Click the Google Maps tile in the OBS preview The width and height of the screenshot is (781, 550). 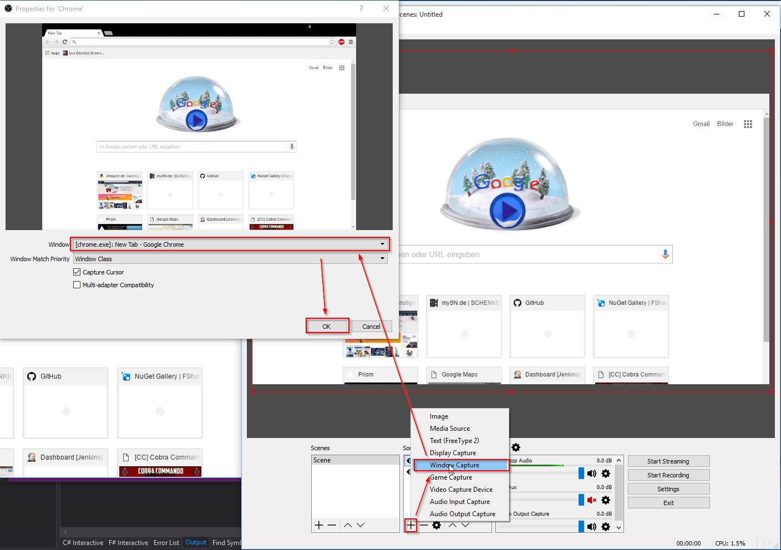click(x=464, y=375)
